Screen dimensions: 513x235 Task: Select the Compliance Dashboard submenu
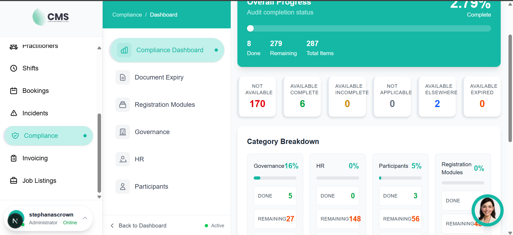pyautogui.click(x=167, y=50)
